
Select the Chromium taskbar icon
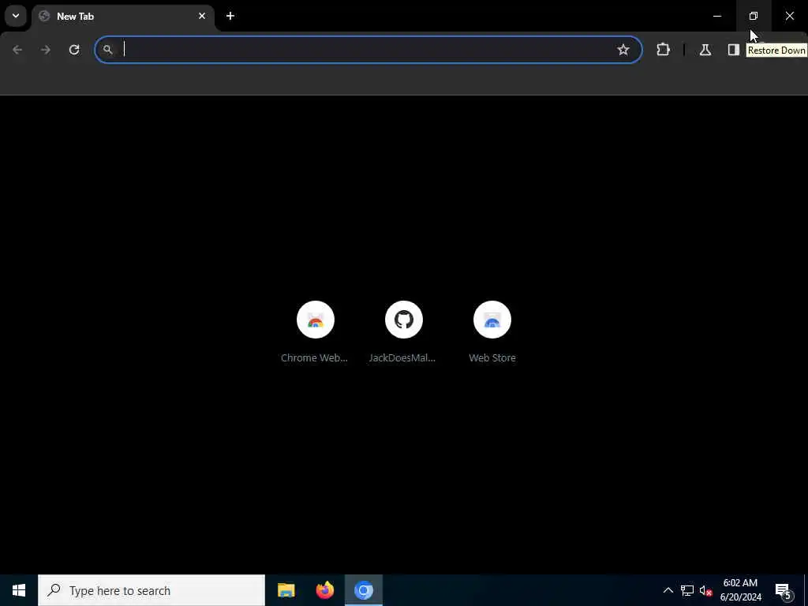(364, 590)
